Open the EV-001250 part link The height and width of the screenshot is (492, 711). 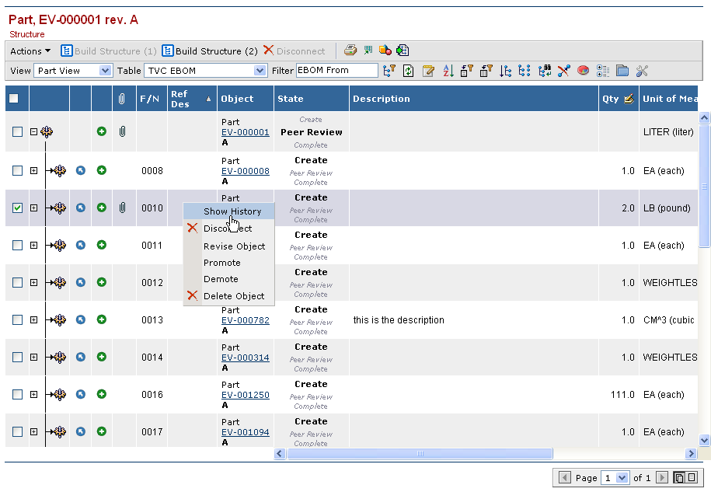point(245,395)
